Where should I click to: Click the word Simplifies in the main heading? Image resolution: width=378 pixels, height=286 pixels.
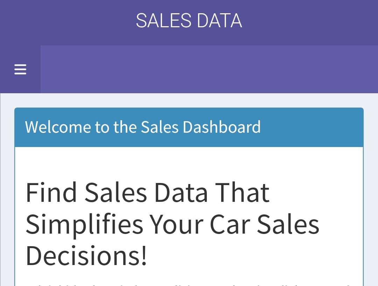pos(84,224)
